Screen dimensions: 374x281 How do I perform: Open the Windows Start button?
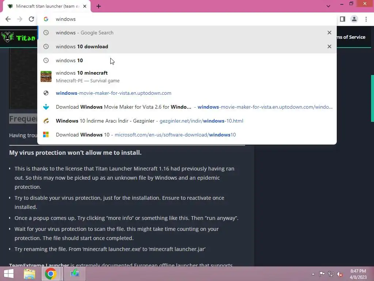(x=9, y=274)
